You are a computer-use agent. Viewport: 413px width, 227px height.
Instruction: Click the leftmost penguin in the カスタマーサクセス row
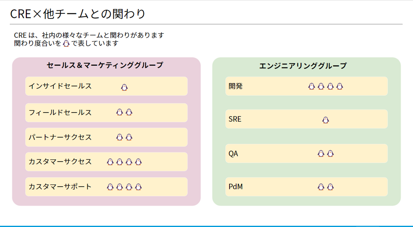(110, 162)
